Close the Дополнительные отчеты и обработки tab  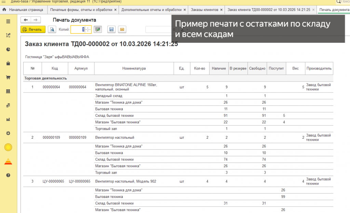pos(185,10)
